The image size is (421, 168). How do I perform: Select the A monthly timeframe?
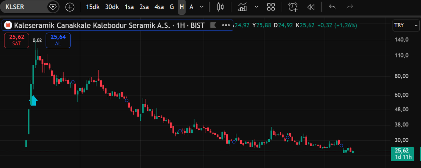[191, 7]
